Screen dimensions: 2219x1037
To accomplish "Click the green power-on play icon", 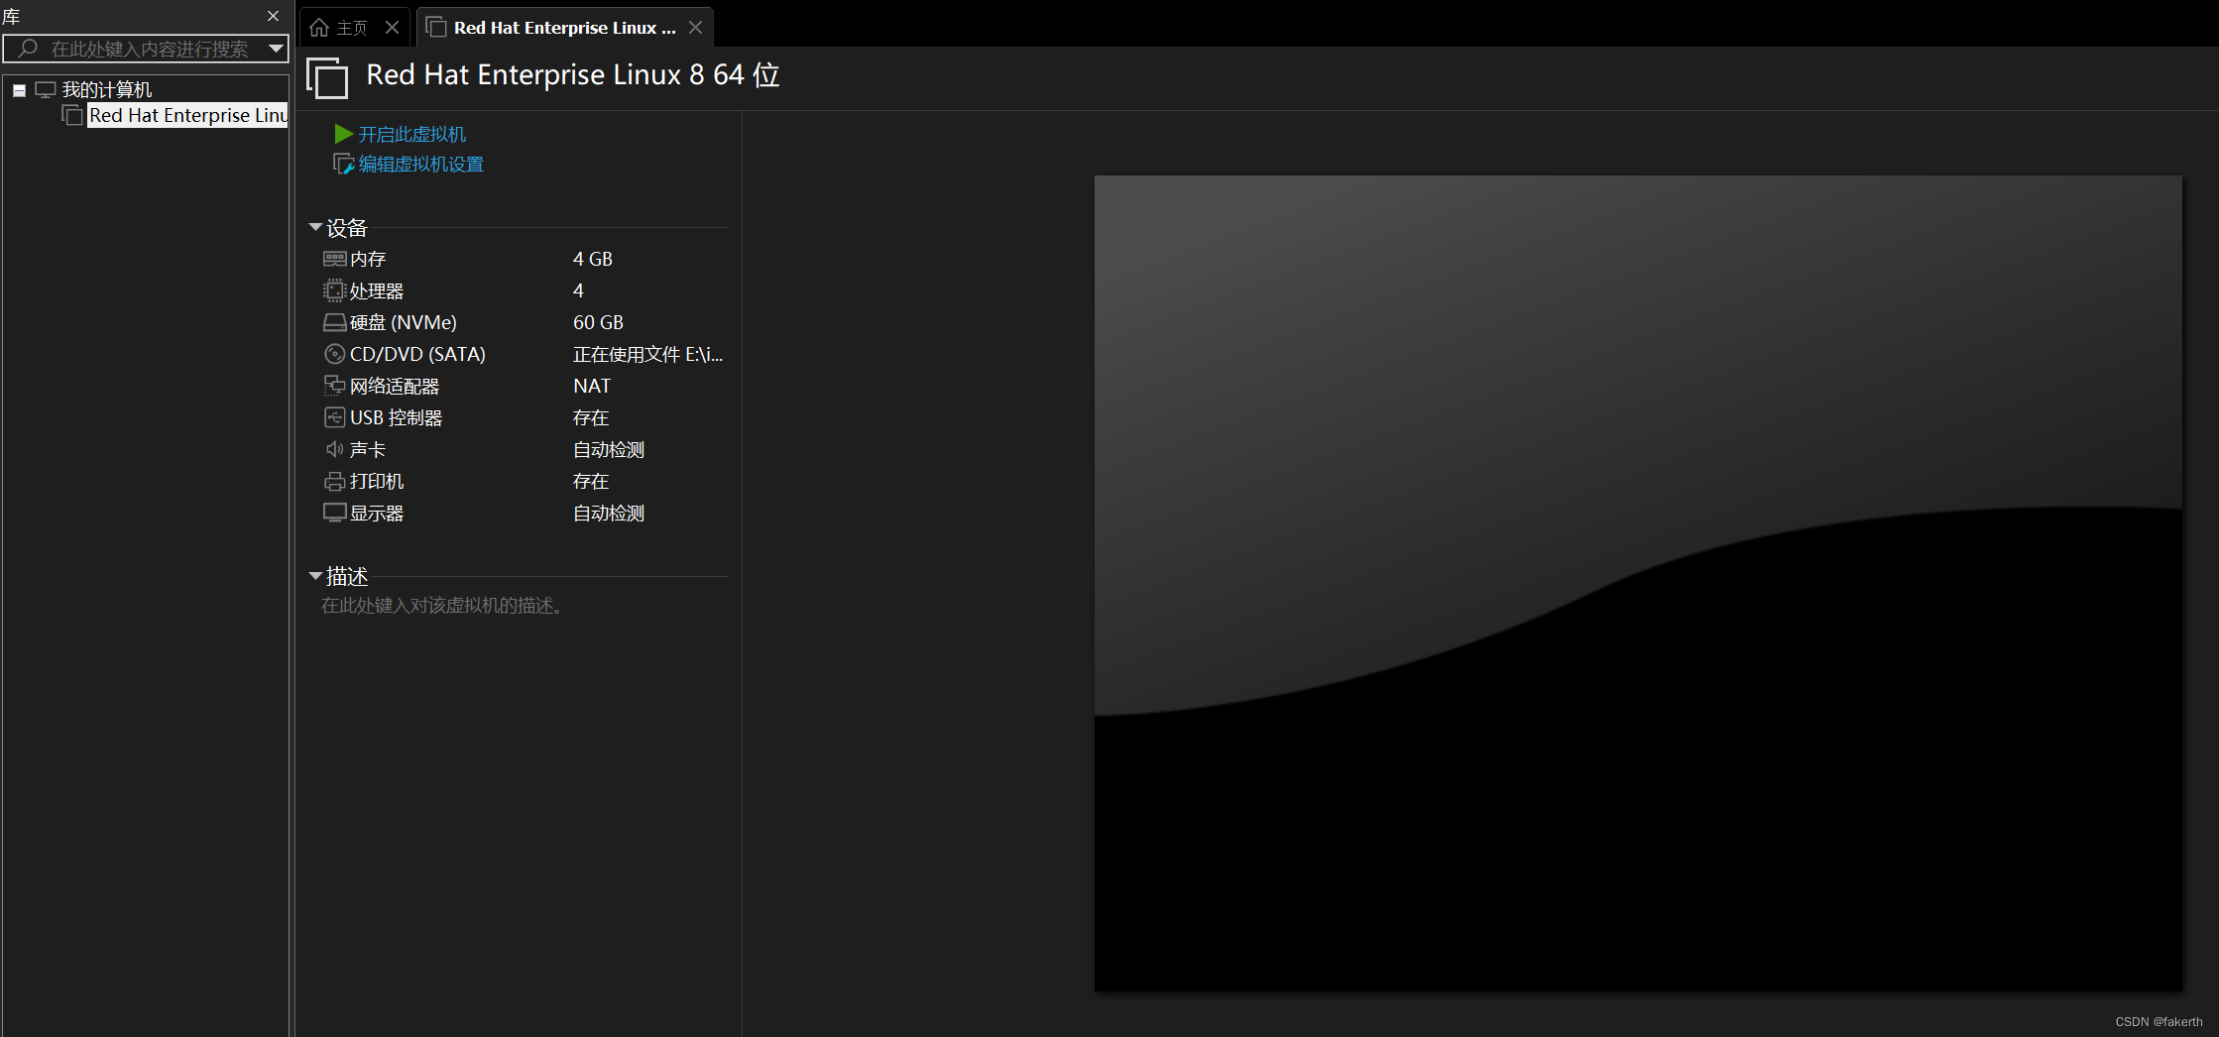I will [344, 134].
